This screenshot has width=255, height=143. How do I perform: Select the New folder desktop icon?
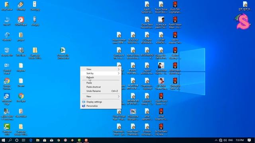coord(21,113)
